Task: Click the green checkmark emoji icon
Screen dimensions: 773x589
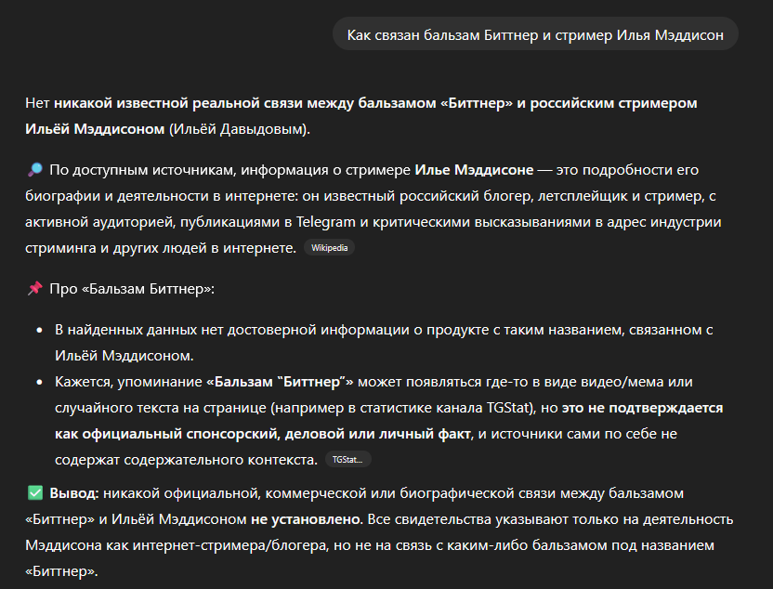Action: 34,491
